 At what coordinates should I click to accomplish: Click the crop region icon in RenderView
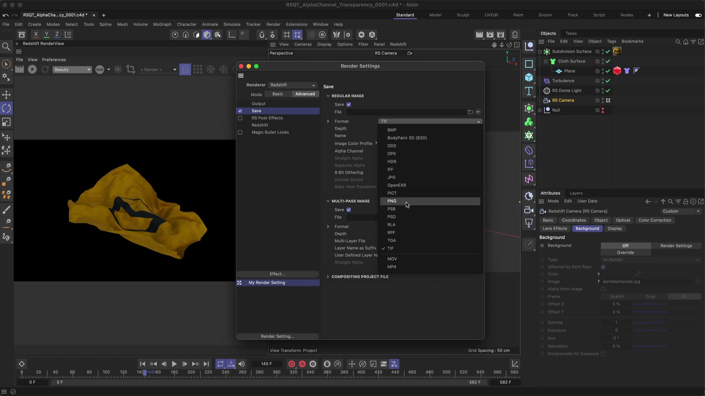pos(130,69)
